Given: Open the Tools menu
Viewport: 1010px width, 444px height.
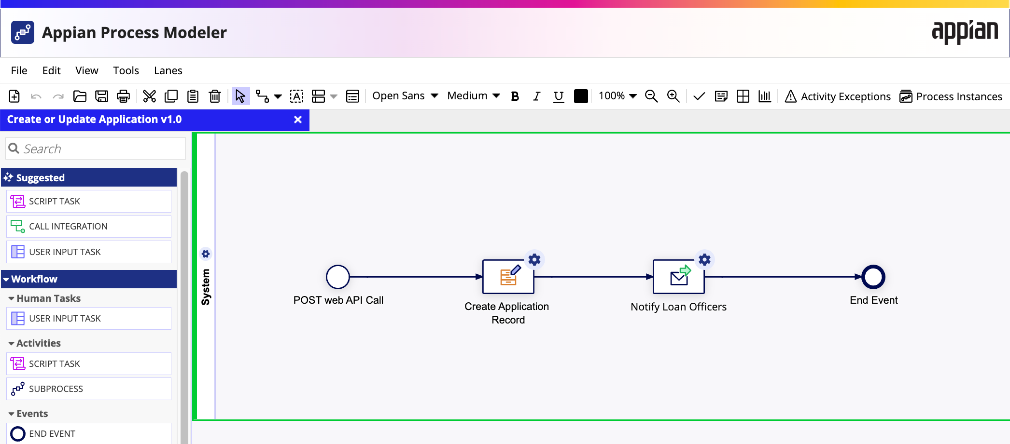Looking at the screenshot, I should (126, 70).
